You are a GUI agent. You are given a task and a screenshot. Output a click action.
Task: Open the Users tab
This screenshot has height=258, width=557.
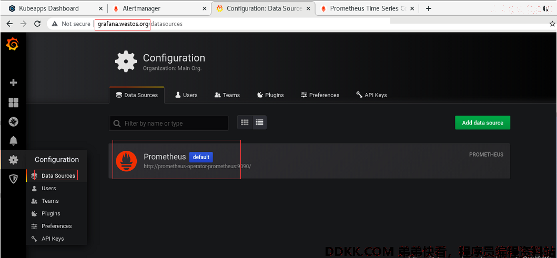tap(186, 95)
